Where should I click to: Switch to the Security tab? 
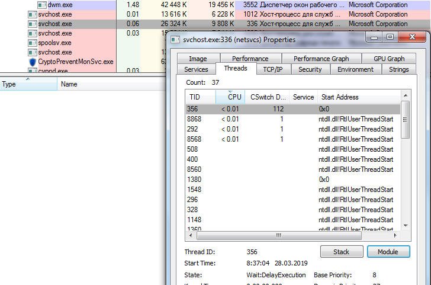310,69
